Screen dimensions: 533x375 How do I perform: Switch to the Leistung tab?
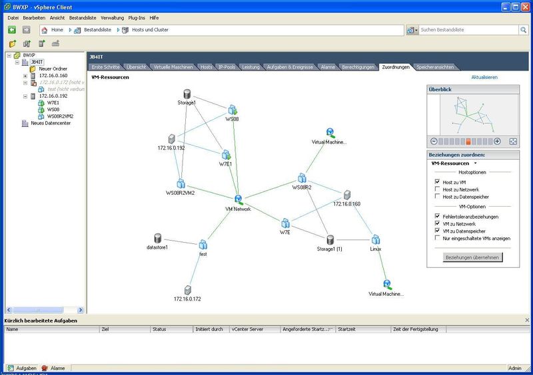251,67
